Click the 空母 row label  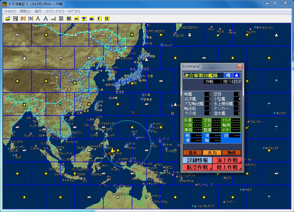(217, 94)
